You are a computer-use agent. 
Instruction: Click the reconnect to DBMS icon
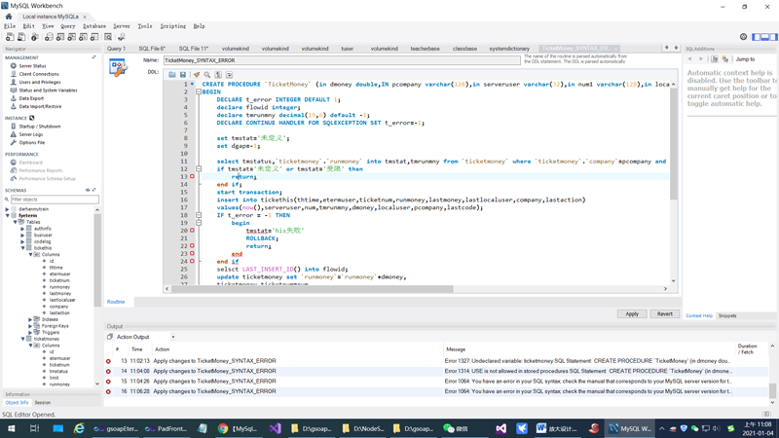tap(121, 37)
